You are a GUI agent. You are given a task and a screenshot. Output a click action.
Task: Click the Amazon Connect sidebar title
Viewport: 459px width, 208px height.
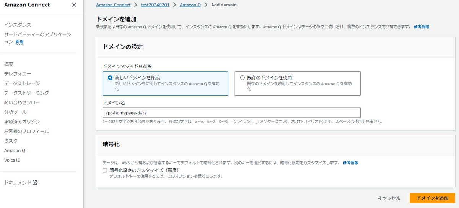(x=27, y=5)
